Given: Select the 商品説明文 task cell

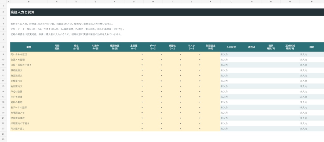Looking at the screenshot, I should [x=29, y=76].
